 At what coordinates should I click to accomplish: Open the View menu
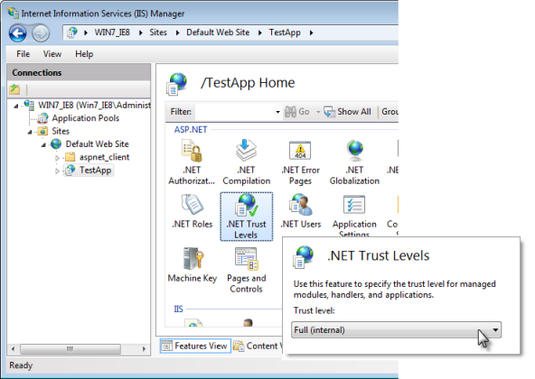coord(52,54)
